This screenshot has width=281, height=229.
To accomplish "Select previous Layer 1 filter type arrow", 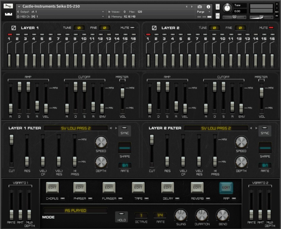I will point(111,128).
